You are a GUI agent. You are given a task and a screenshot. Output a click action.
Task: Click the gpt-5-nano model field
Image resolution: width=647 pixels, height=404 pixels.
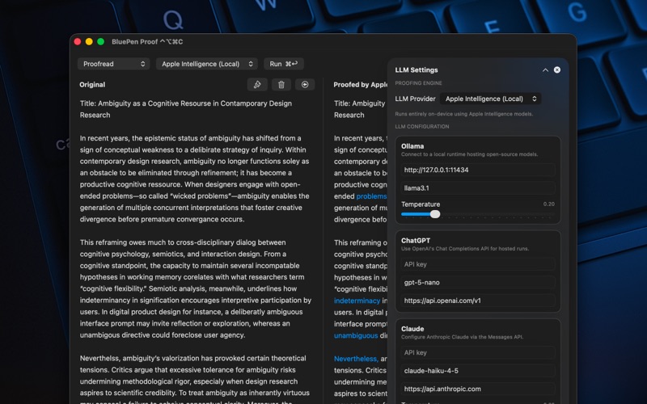pyautogui.click(x=478, y=282)
